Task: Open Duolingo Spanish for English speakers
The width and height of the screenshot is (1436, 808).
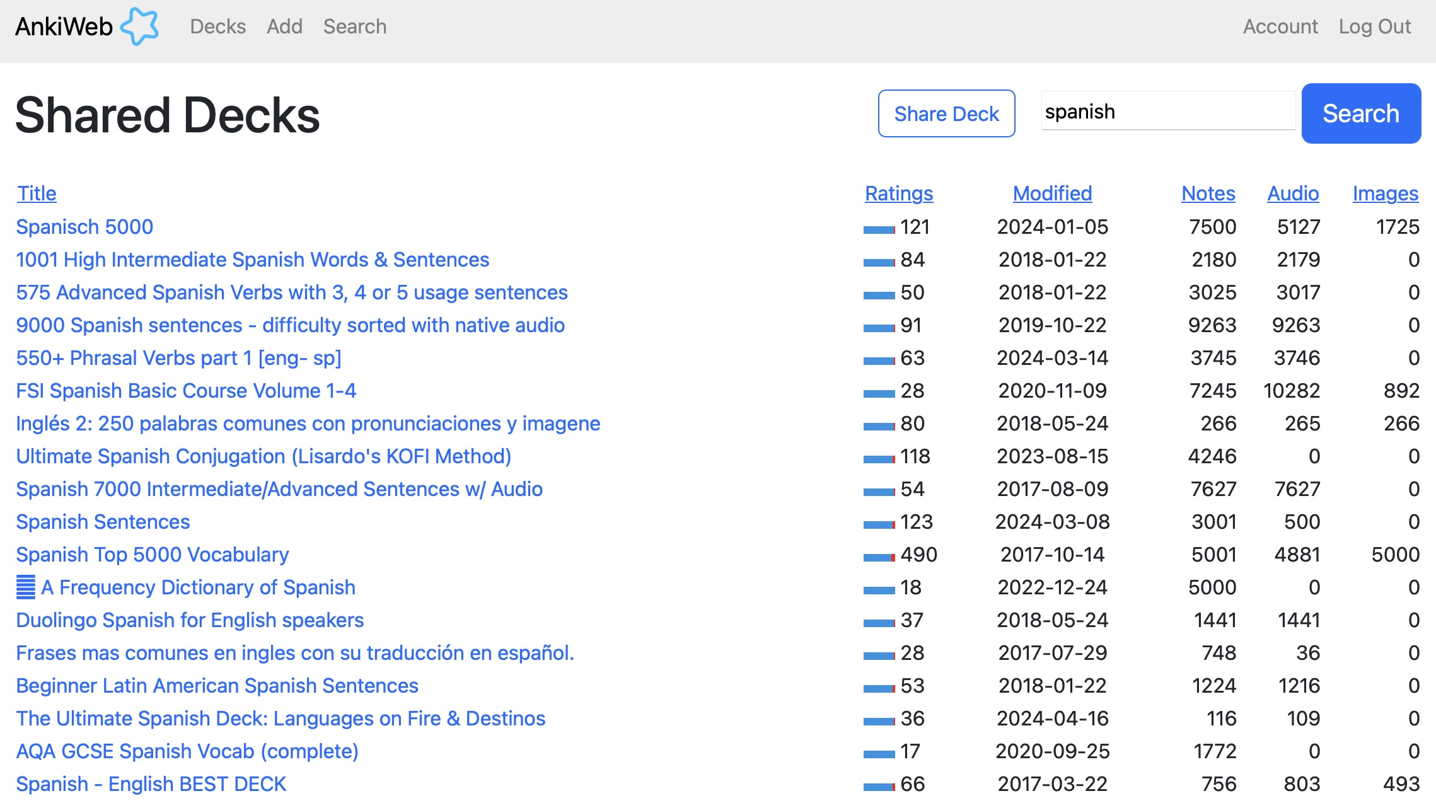Action: (x=190, y=620)
